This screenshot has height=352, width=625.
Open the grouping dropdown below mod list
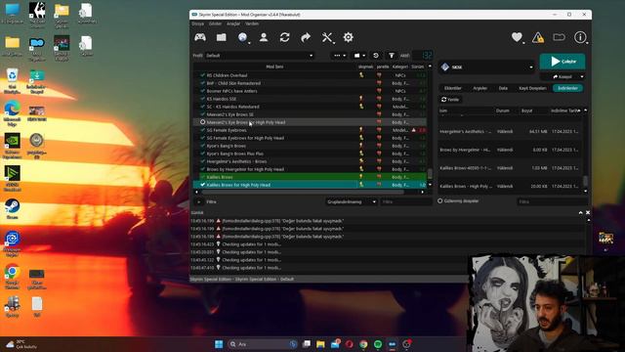tap(352, 202)
